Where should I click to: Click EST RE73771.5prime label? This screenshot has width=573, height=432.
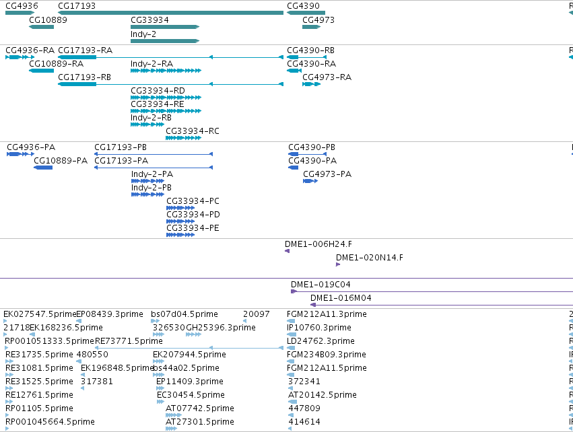129,341
